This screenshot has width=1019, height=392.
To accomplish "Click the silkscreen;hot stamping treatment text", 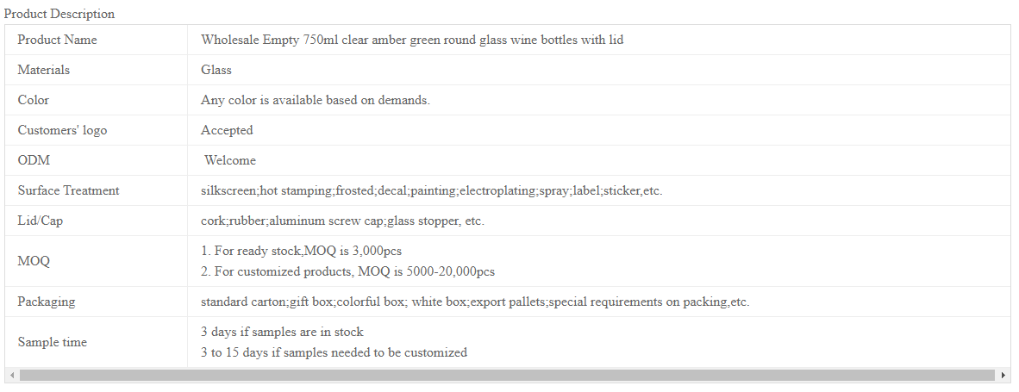I will pos(432,190).
